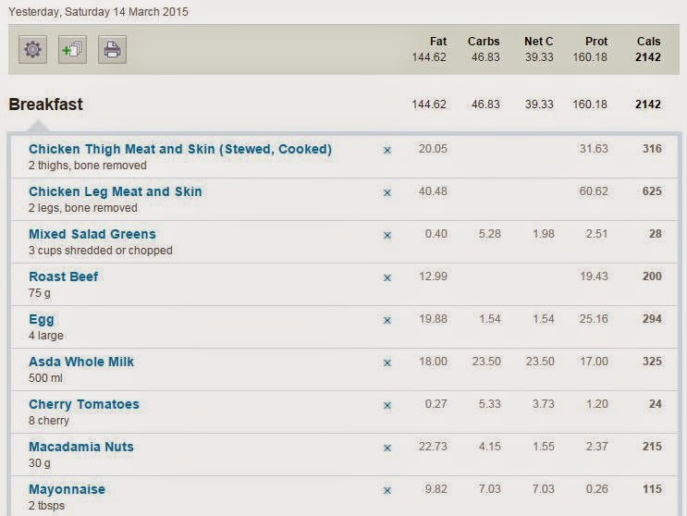Click the '500 ml' milk serving
The width and height of the screenshot is (687, 516).
45,378
